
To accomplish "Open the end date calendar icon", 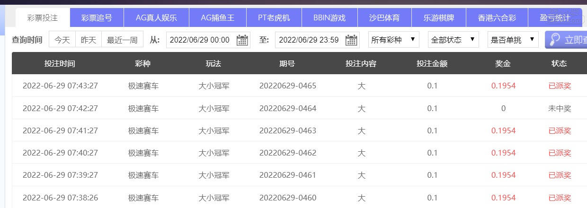I will (x=351, y=40).
